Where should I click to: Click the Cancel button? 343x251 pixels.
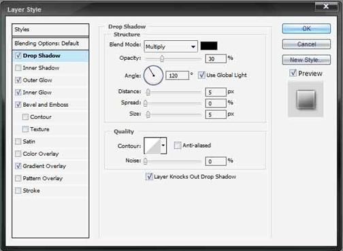click(306, 44)
